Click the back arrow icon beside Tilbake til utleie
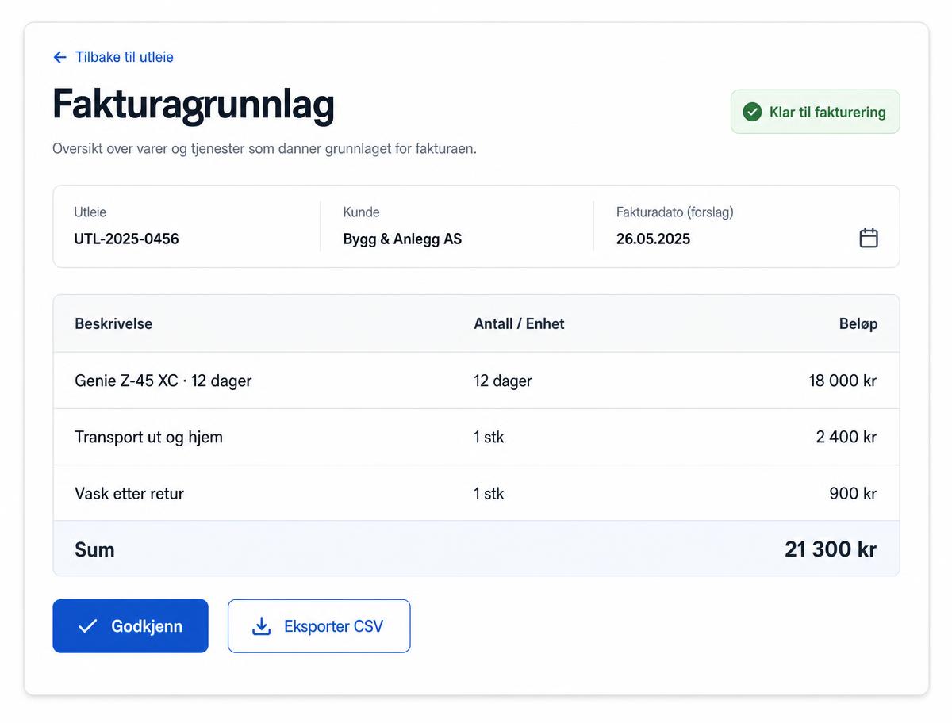The image size is (952, 723). [59, 57]
